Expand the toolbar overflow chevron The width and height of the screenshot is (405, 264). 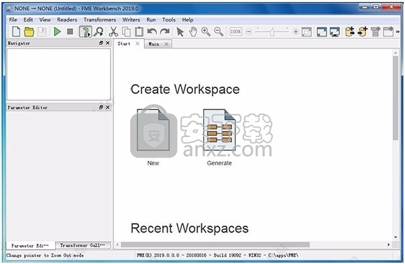pos(398,32)
